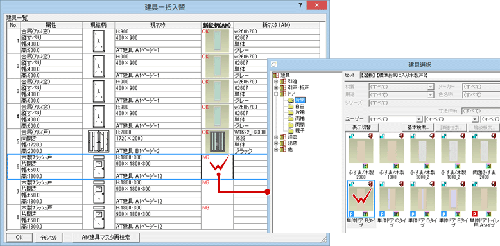This screenshot has width=500, height=246.
Task: Open the first ユーザー dropdown
Action: 395,119
